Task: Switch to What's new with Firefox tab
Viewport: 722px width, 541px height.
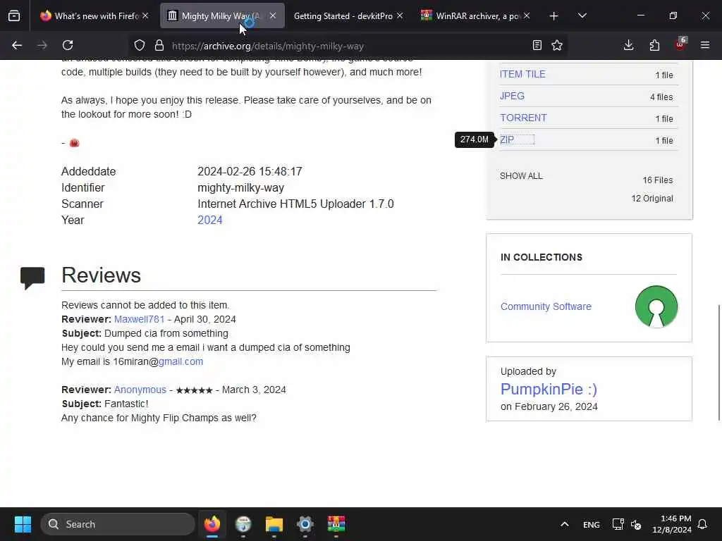Action: [96, 16]
